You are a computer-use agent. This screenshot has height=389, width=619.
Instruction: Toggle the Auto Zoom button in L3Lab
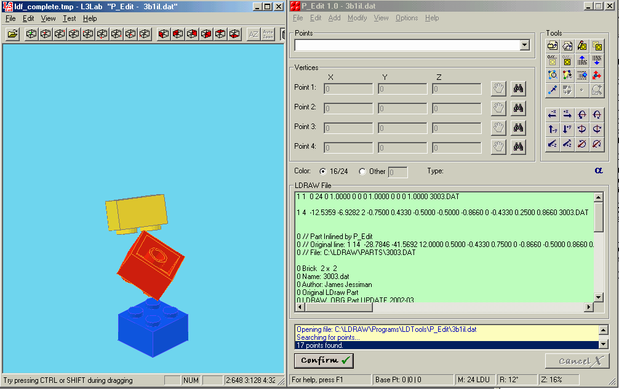(268, 34)
